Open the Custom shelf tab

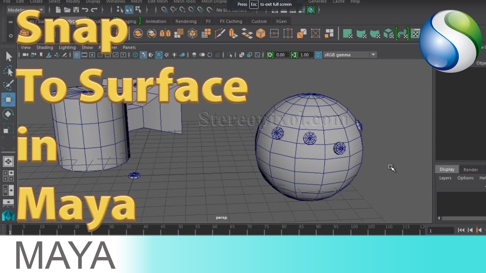point(259,21)
